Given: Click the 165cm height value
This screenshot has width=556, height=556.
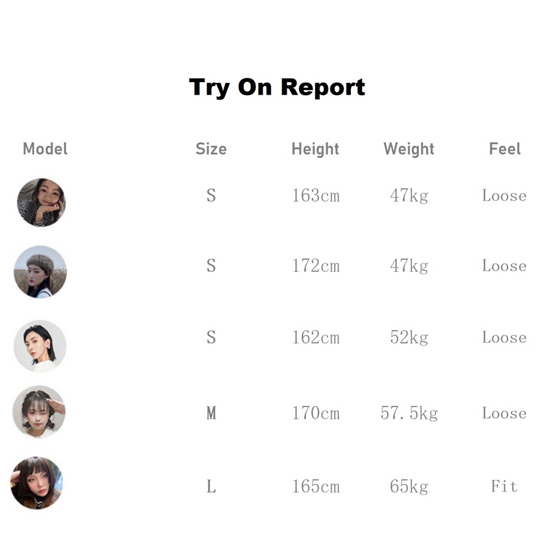Looking at the screenshot, I should tap(316, 487).
